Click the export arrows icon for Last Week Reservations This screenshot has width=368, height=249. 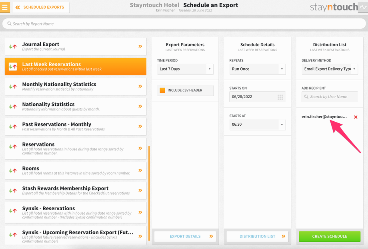pyautogui.click(x=13, y=67)
